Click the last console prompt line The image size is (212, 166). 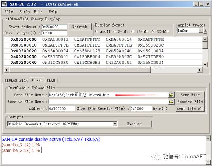(21, 150)
